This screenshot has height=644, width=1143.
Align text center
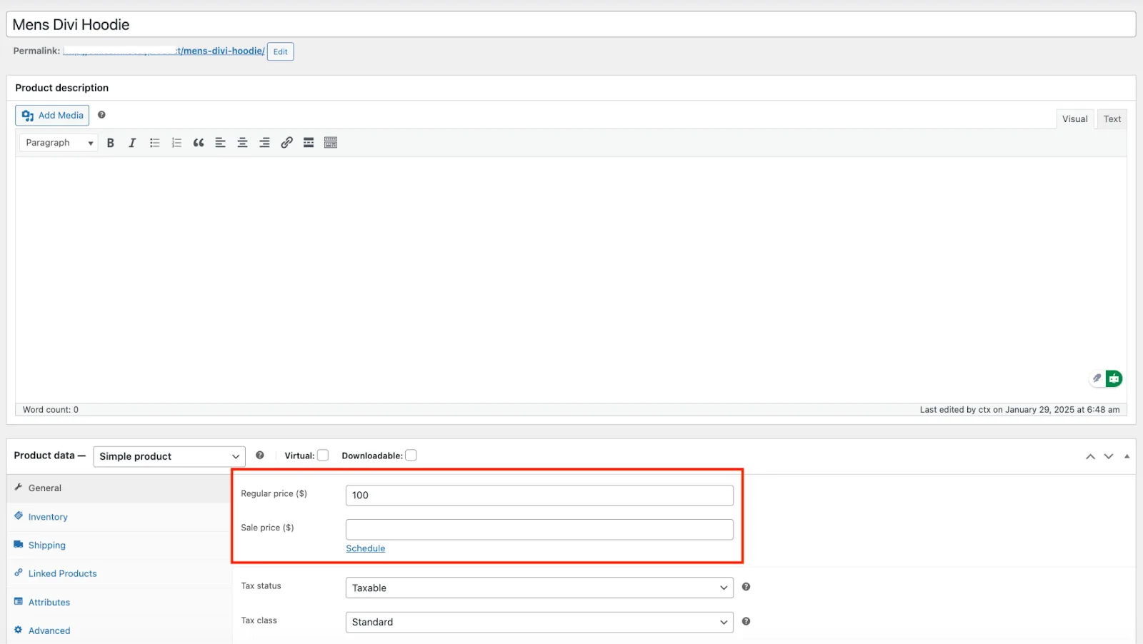click(243, 143)
